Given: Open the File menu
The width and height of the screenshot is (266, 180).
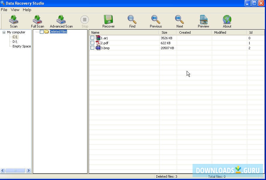Looking at the screenshot, I should (x=4, y=10).
